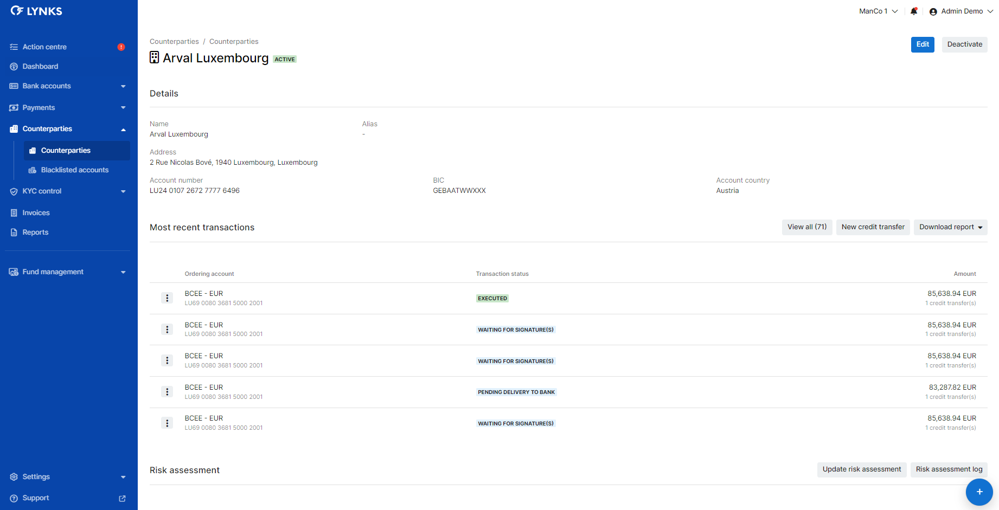Expand Settings menu arrow

tap(123, 477)
